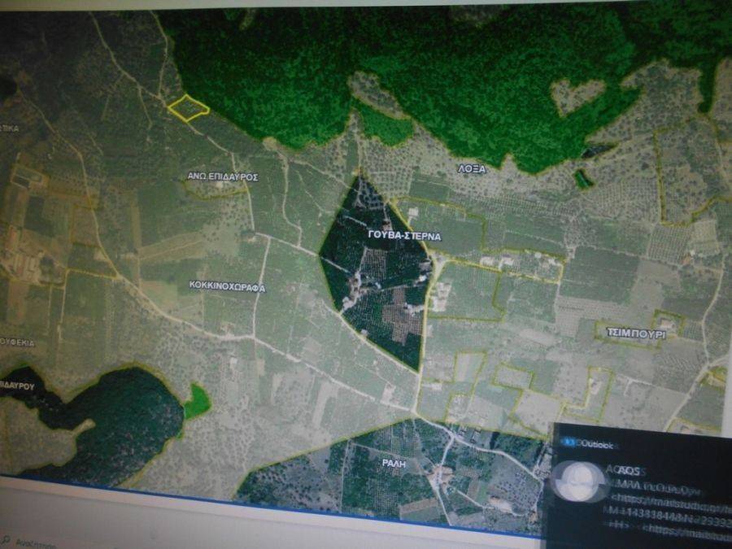Screen dimensions: 732x549
Task: Click the small green patch right of ΛΟΞΑ
Action: 582,178
